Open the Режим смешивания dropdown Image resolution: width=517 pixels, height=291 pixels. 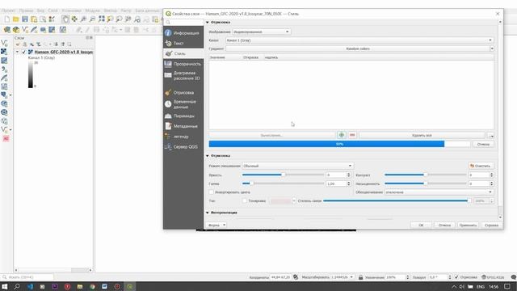298,166
